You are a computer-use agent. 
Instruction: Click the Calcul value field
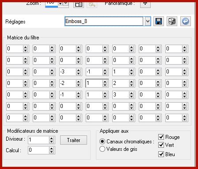click(x=38, y=150)
